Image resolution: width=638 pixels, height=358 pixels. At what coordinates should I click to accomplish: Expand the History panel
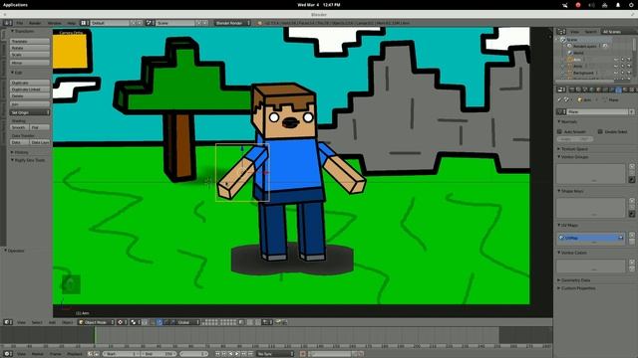coord(20,152)
